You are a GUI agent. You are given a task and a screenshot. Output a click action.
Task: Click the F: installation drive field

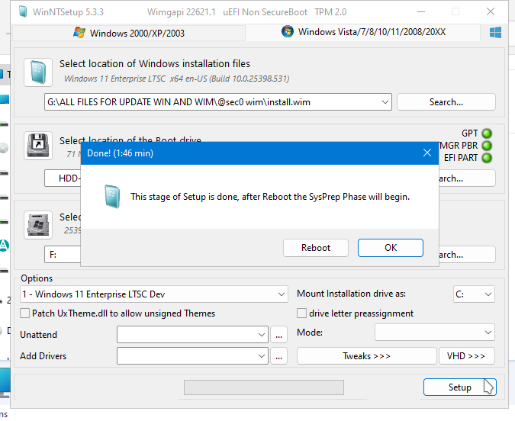tap(63, 255)
